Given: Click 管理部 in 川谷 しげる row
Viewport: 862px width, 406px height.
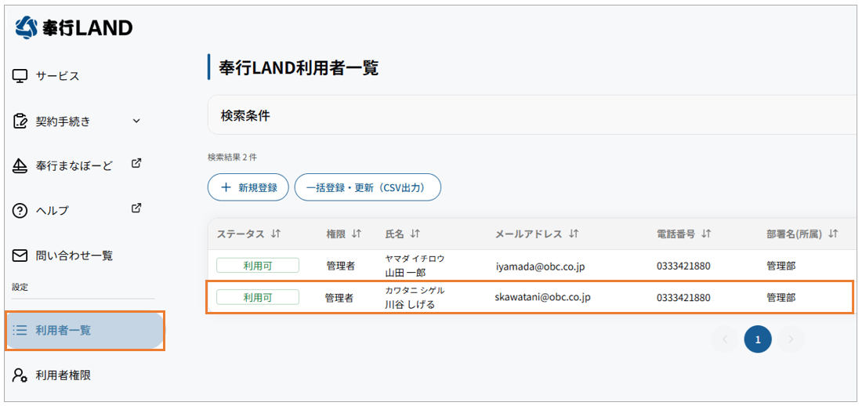Looking at the screenshot, I should click(781, 298).
